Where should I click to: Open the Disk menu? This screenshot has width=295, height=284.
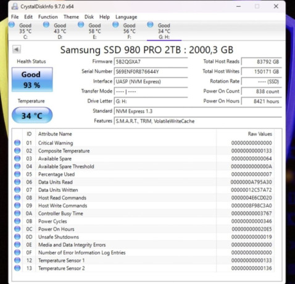pos(89,17)
